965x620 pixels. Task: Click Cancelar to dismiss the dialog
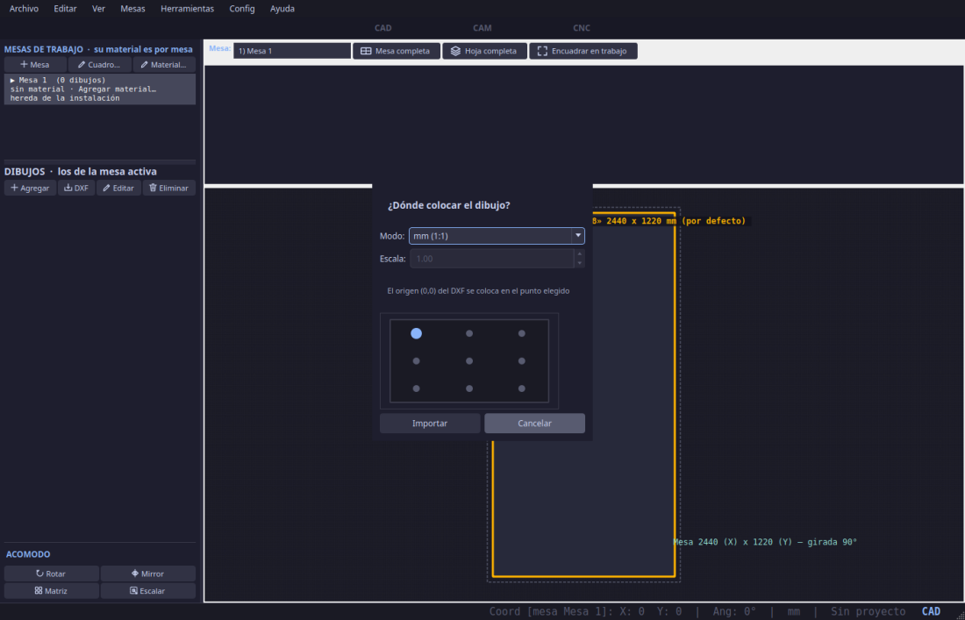tap(535, 424)
